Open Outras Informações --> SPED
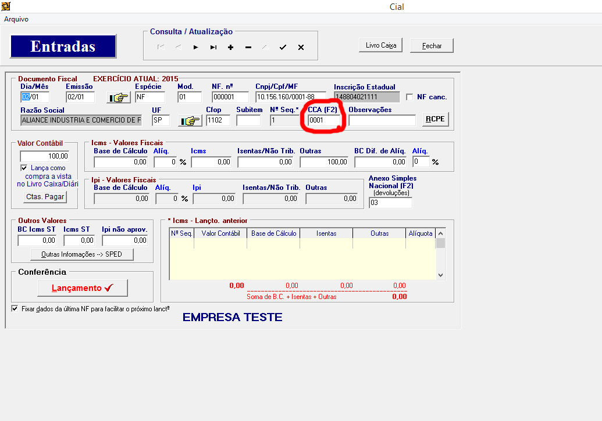 click(x=81, y=254)
